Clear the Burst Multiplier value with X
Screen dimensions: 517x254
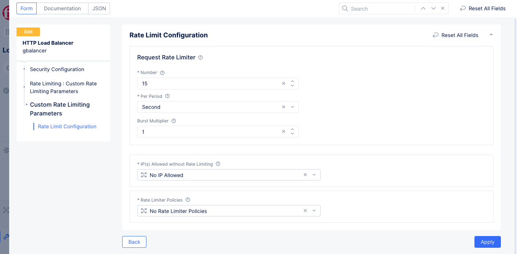point(284,132)
